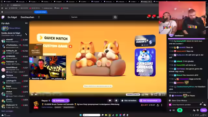Open NoWay4u_Sir channel in sidebar
Viewport: 208px width, 117px height.
pos(15,52)
